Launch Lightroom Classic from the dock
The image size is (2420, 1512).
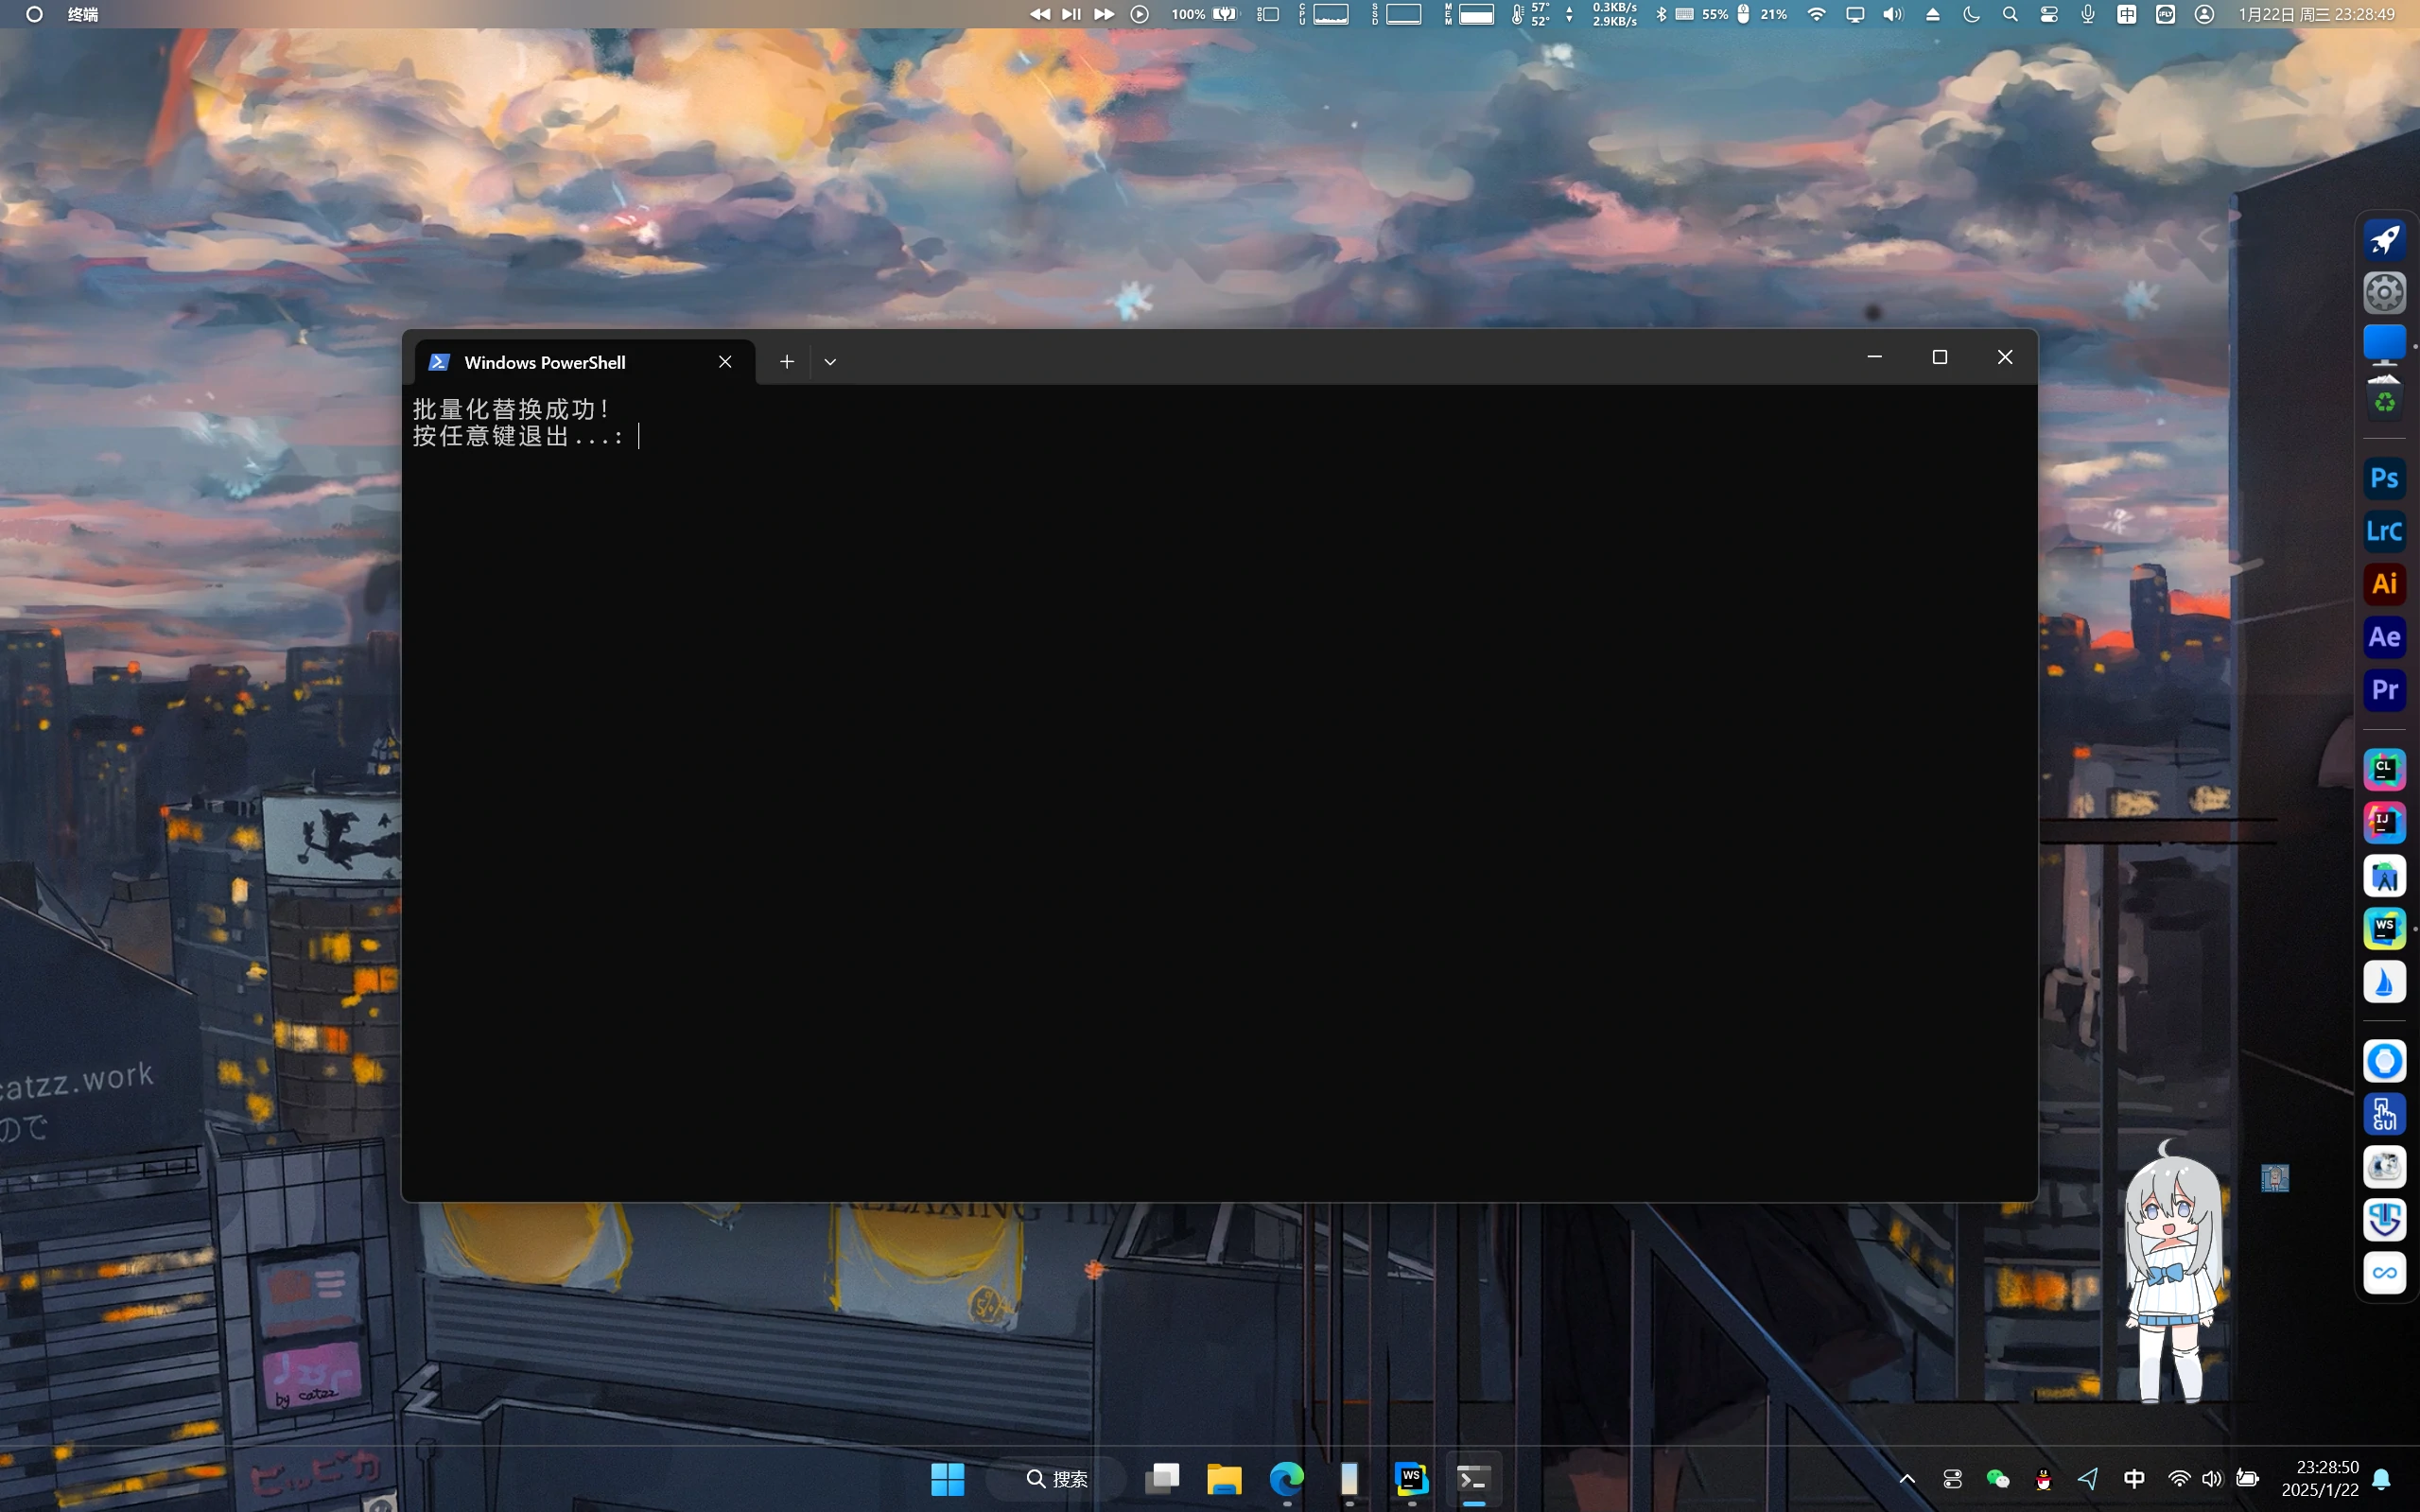(x=2384, y=531)
